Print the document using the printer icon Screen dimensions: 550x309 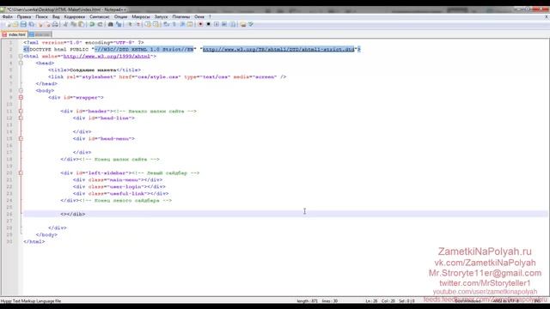[55, 25]
